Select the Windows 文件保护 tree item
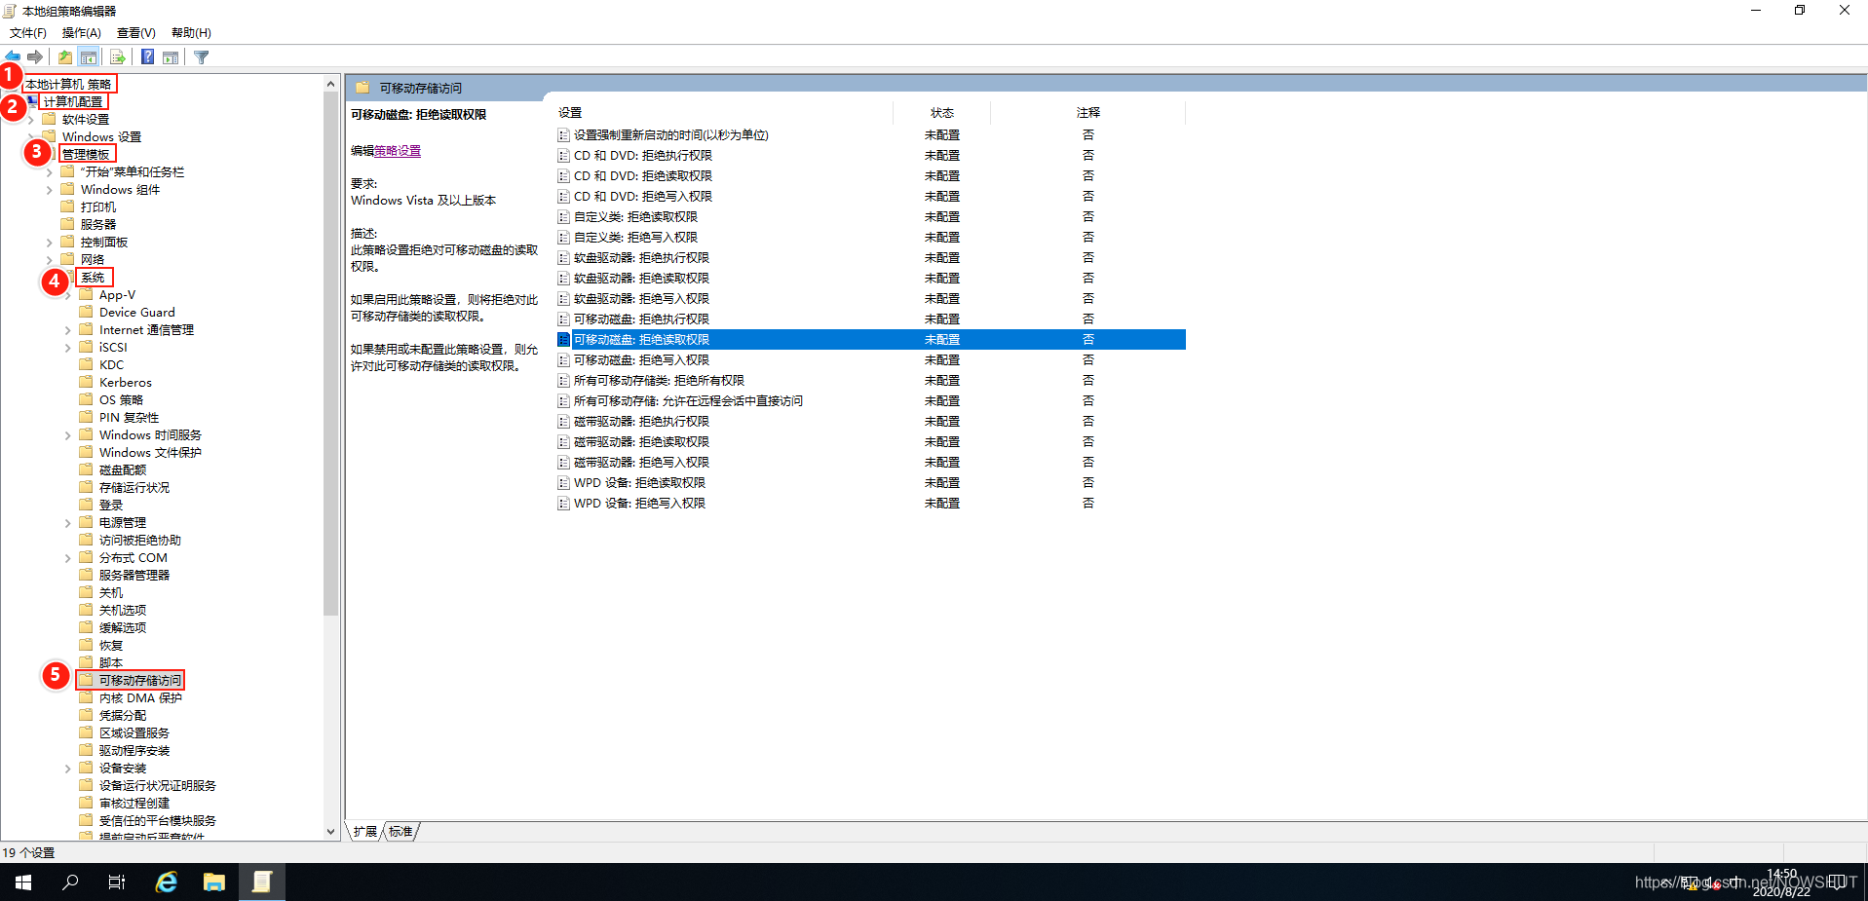Image resolution: width=1868 pixels, height=901 pixels. (x=150, y=452)
